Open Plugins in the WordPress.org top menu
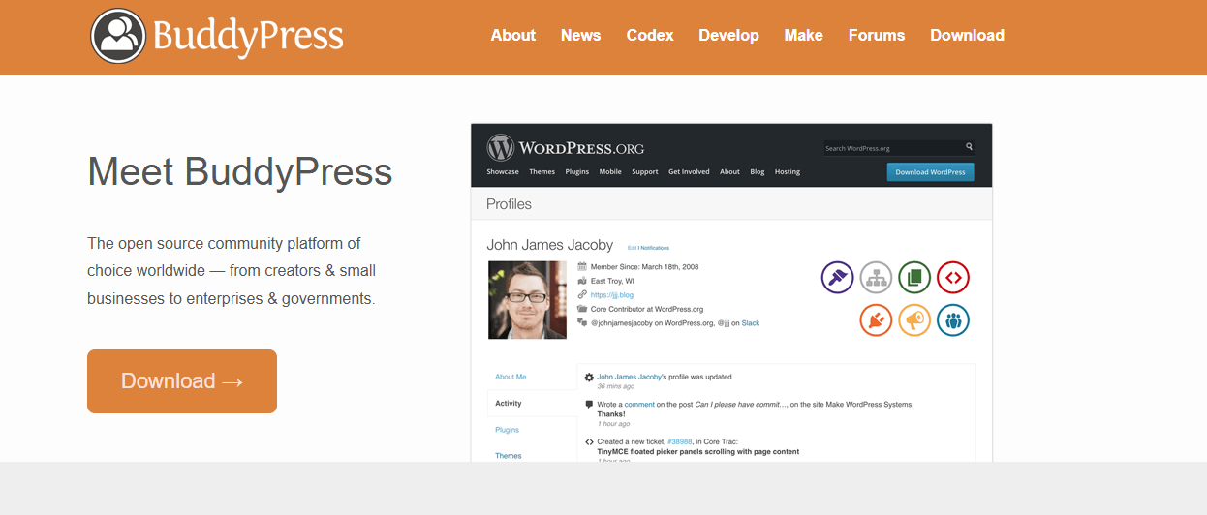Image resolution: width=1207 pixels, height=515 pixels. tap(577, 172)
